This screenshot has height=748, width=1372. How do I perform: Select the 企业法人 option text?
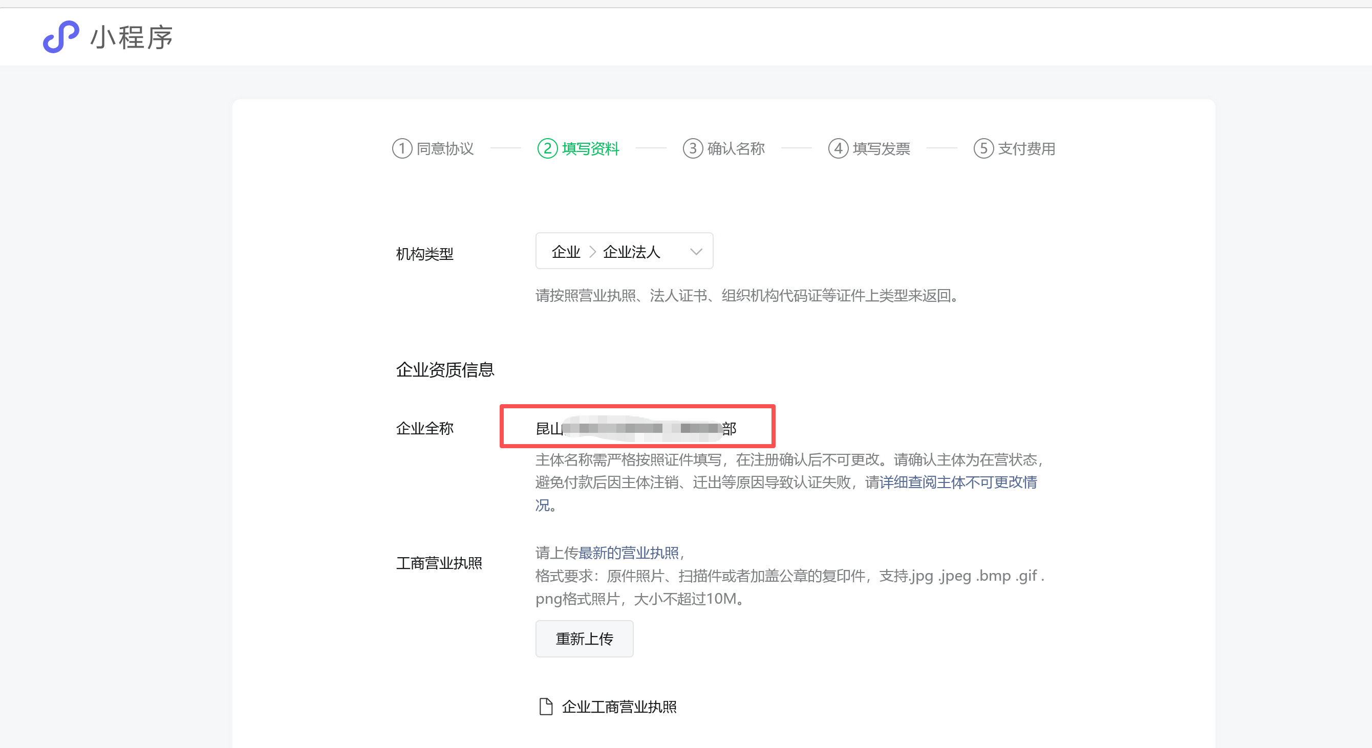pos(632,252)
